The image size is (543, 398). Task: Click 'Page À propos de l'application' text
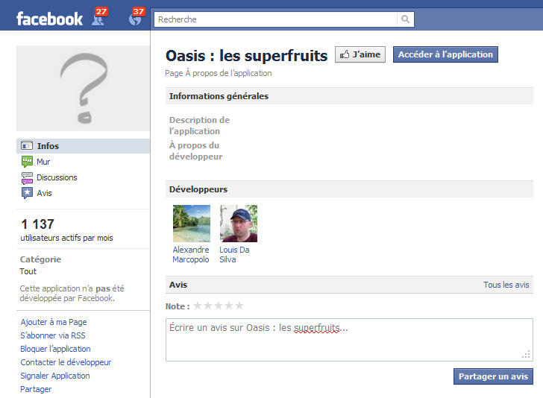coord(218,73)
